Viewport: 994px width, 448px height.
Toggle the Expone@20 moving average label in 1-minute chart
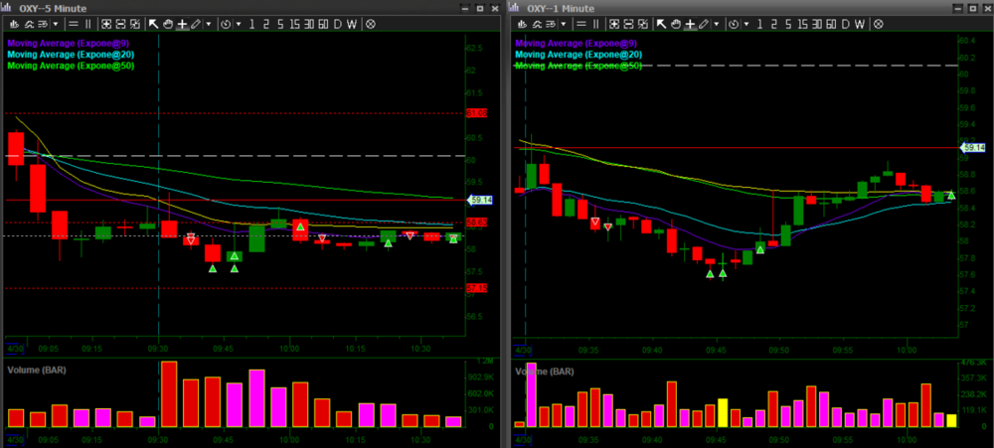point(578,55)
